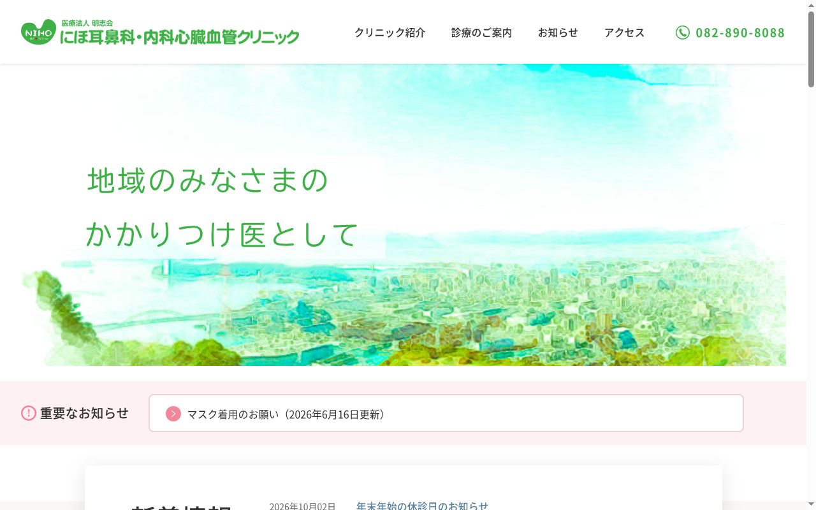The width and height of the screenshot is (816, 510).
Task: Click the 2026年10月02日 date text
Action: [302, 506]
